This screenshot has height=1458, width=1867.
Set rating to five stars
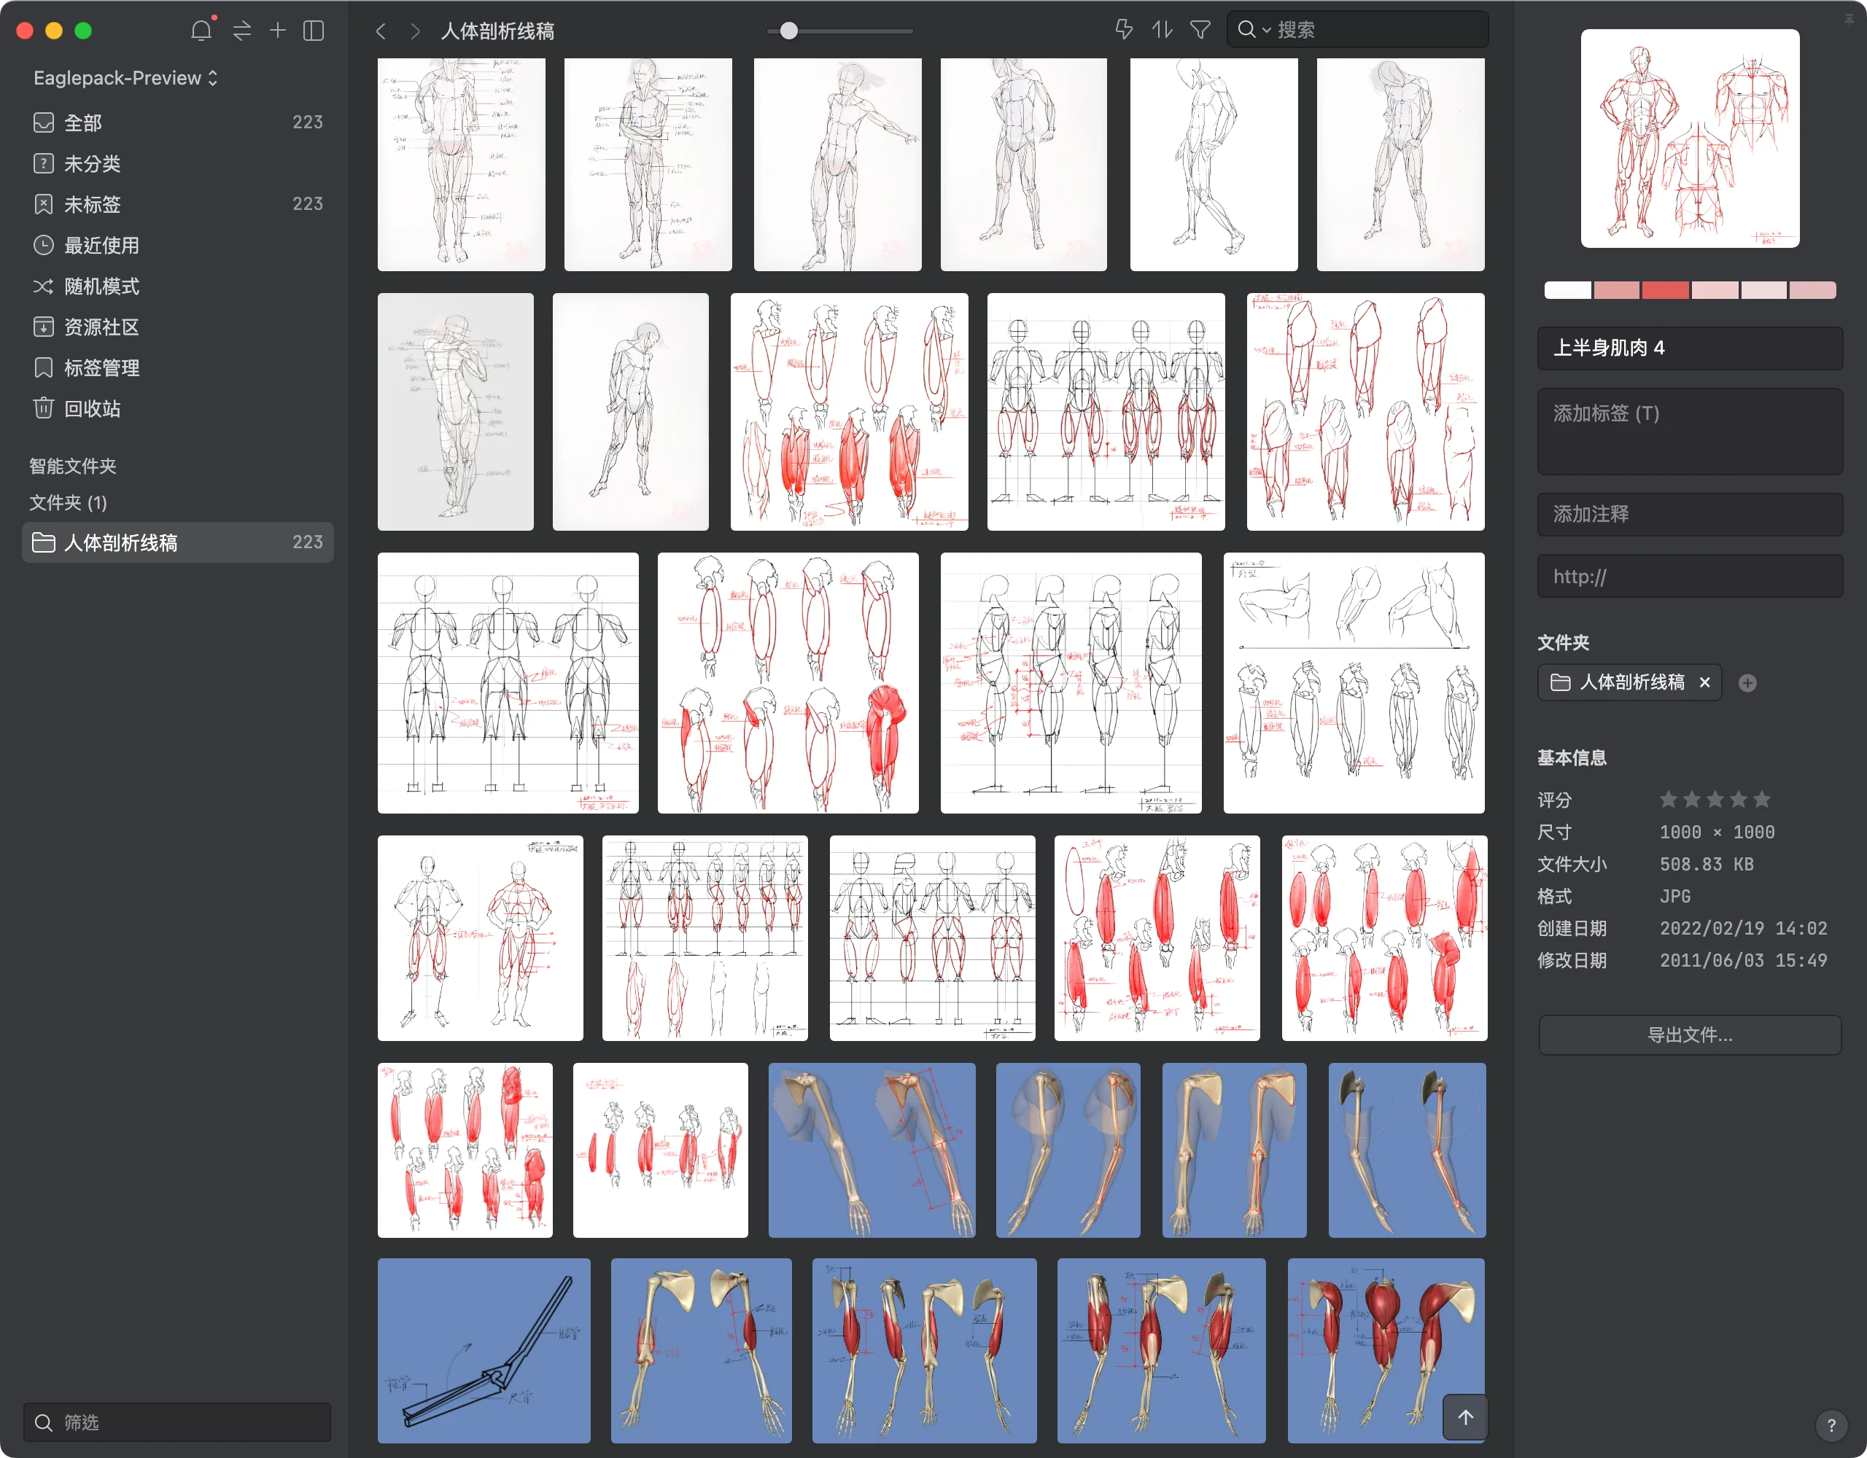coord(1762,800)
